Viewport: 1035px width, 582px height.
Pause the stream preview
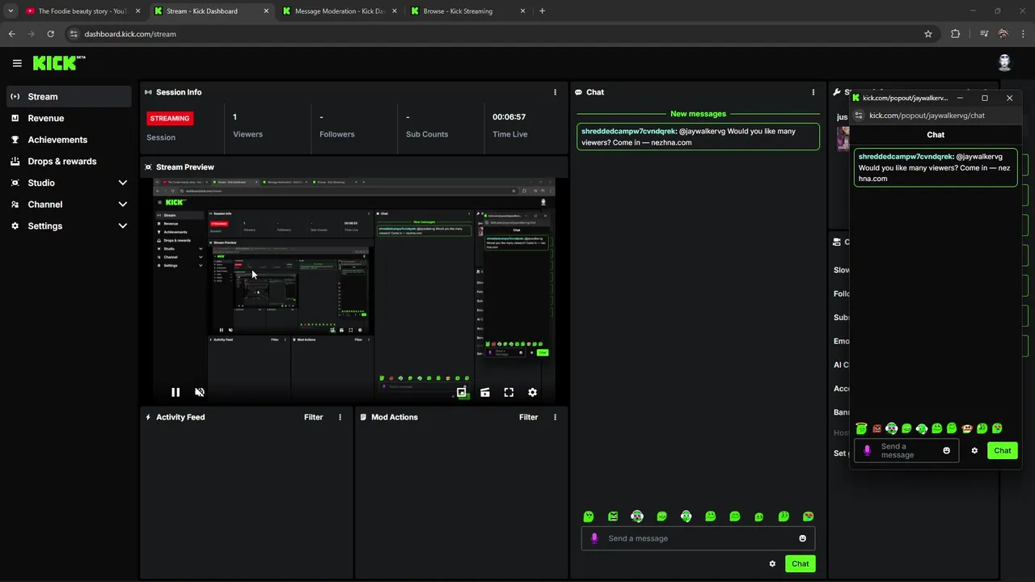tap(175, 392)
